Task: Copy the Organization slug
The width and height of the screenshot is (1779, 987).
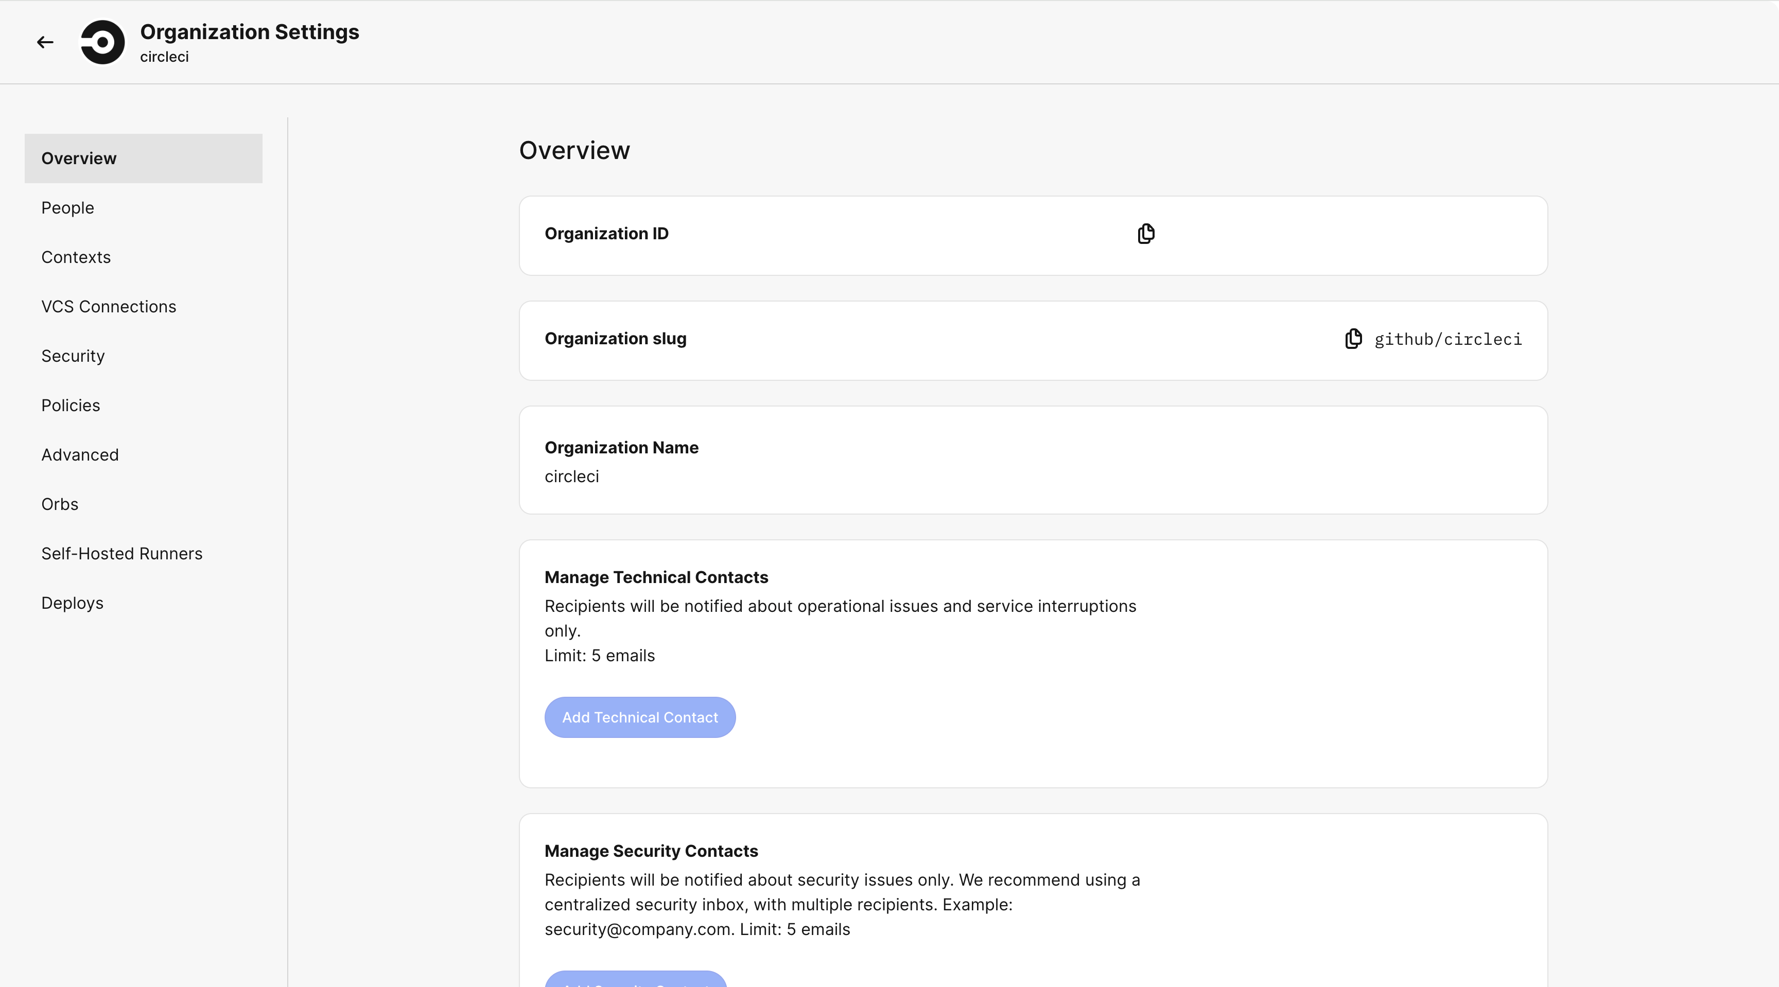Action: 1353,339
